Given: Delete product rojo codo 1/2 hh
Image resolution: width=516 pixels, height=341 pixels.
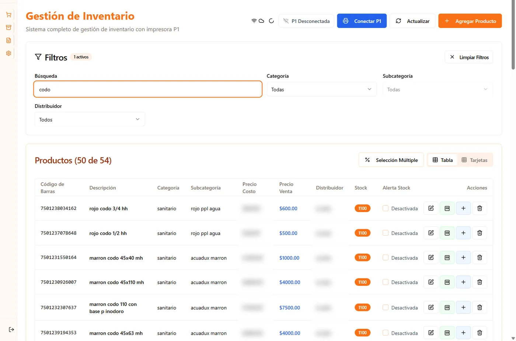Looking at the screenshot, I should (480, 233).
